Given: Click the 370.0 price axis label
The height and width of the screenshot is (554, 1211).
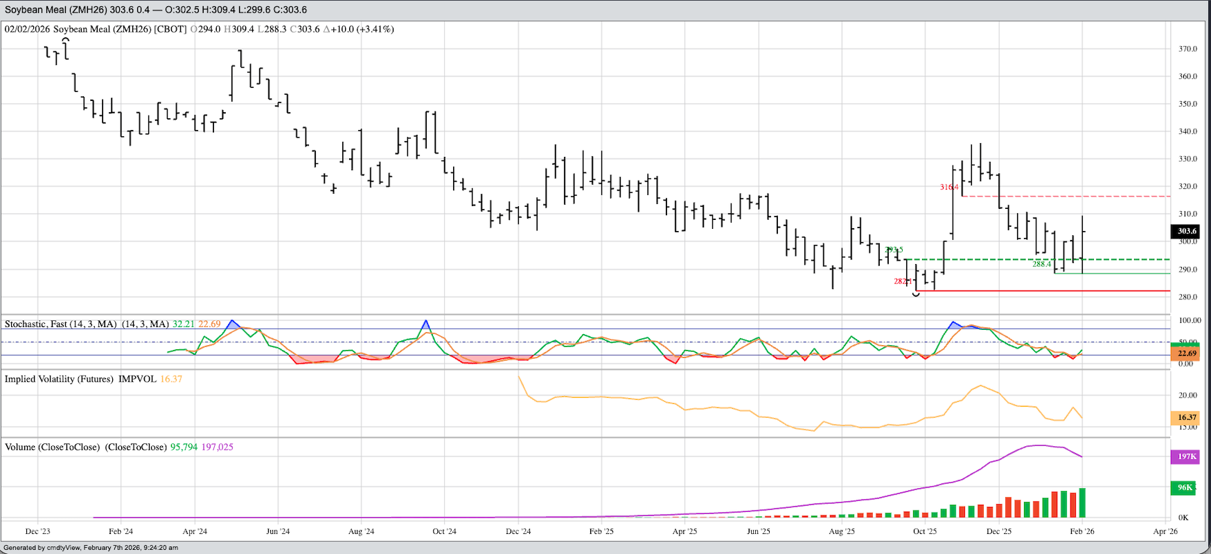Looking at the screenshot, I should click(x=1187, y=49).
